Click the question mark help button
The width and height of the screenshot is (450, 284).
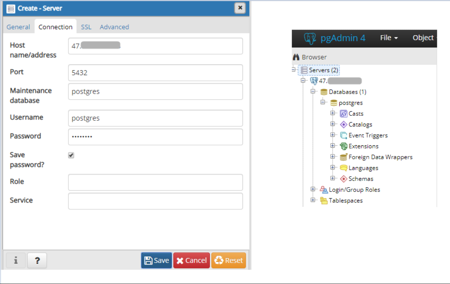(x=37, y=260)
